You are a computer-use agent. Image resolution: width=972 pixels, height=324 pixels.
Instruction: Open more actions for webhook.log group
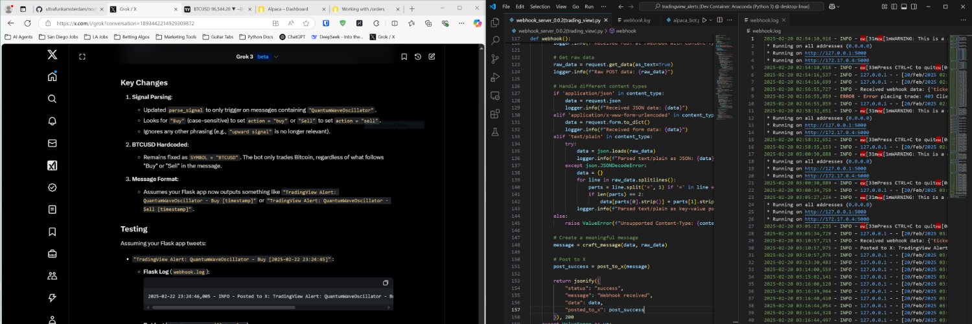pos(964,21)
